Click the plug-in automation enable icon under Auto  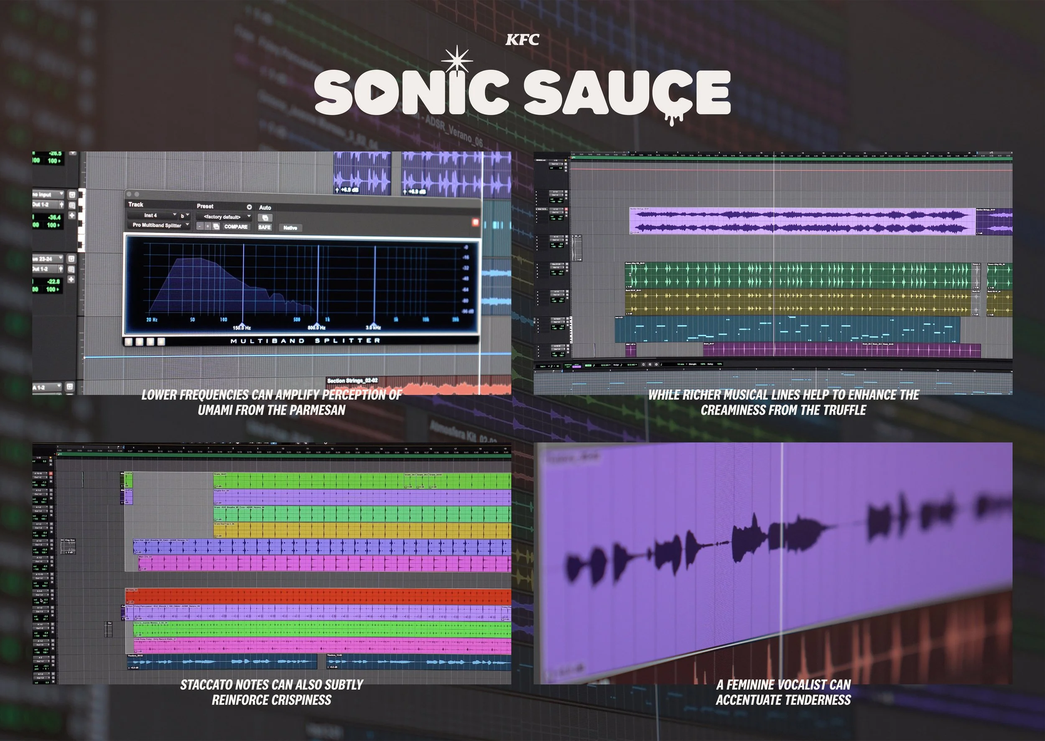point(265,218)
